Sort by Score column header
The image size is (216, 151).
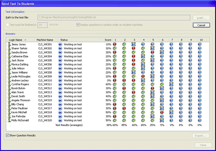point(107,40)
